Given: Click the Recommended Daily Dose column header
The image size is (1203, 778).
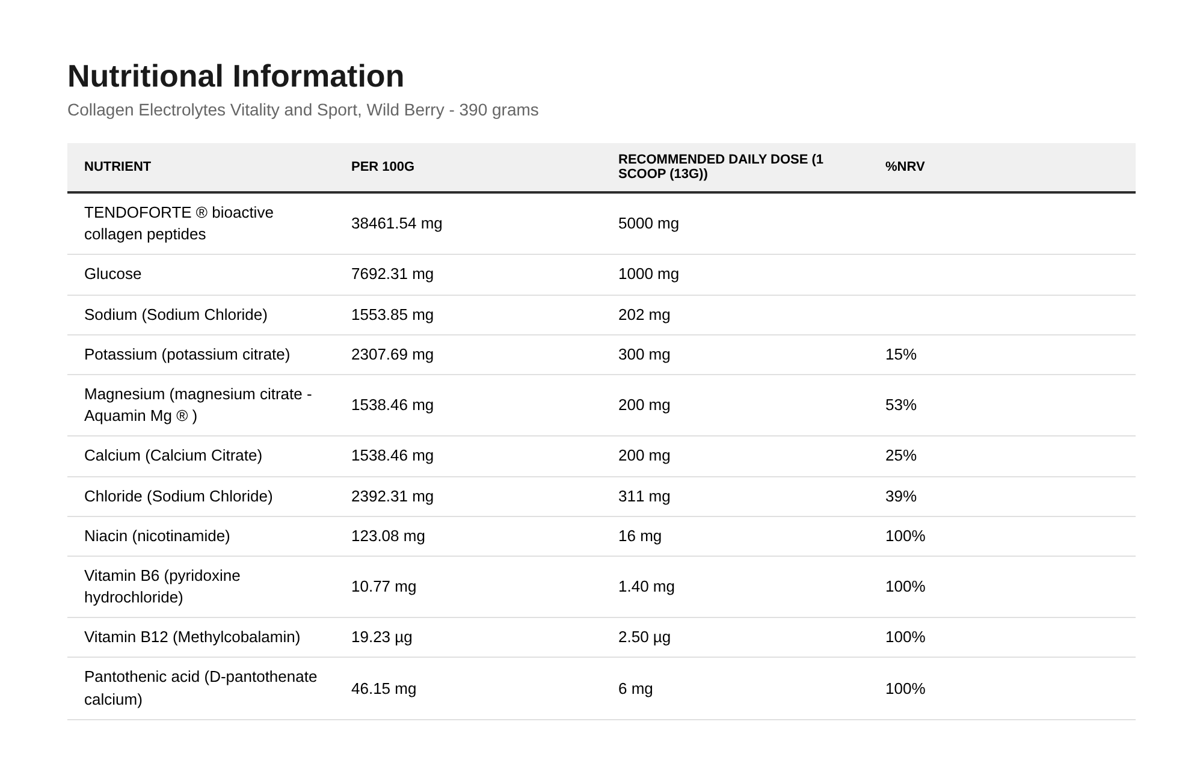Looking at the screenshot, I should click(721, 167).
